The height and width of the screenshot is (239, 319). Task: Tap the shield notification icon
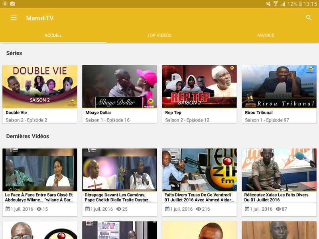click(5, 4)
